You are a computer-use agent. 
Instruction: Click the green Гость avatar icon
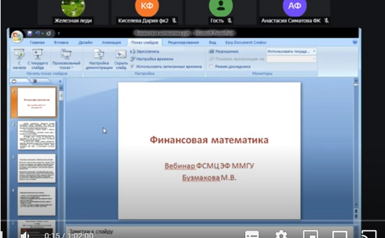(221, 6)
